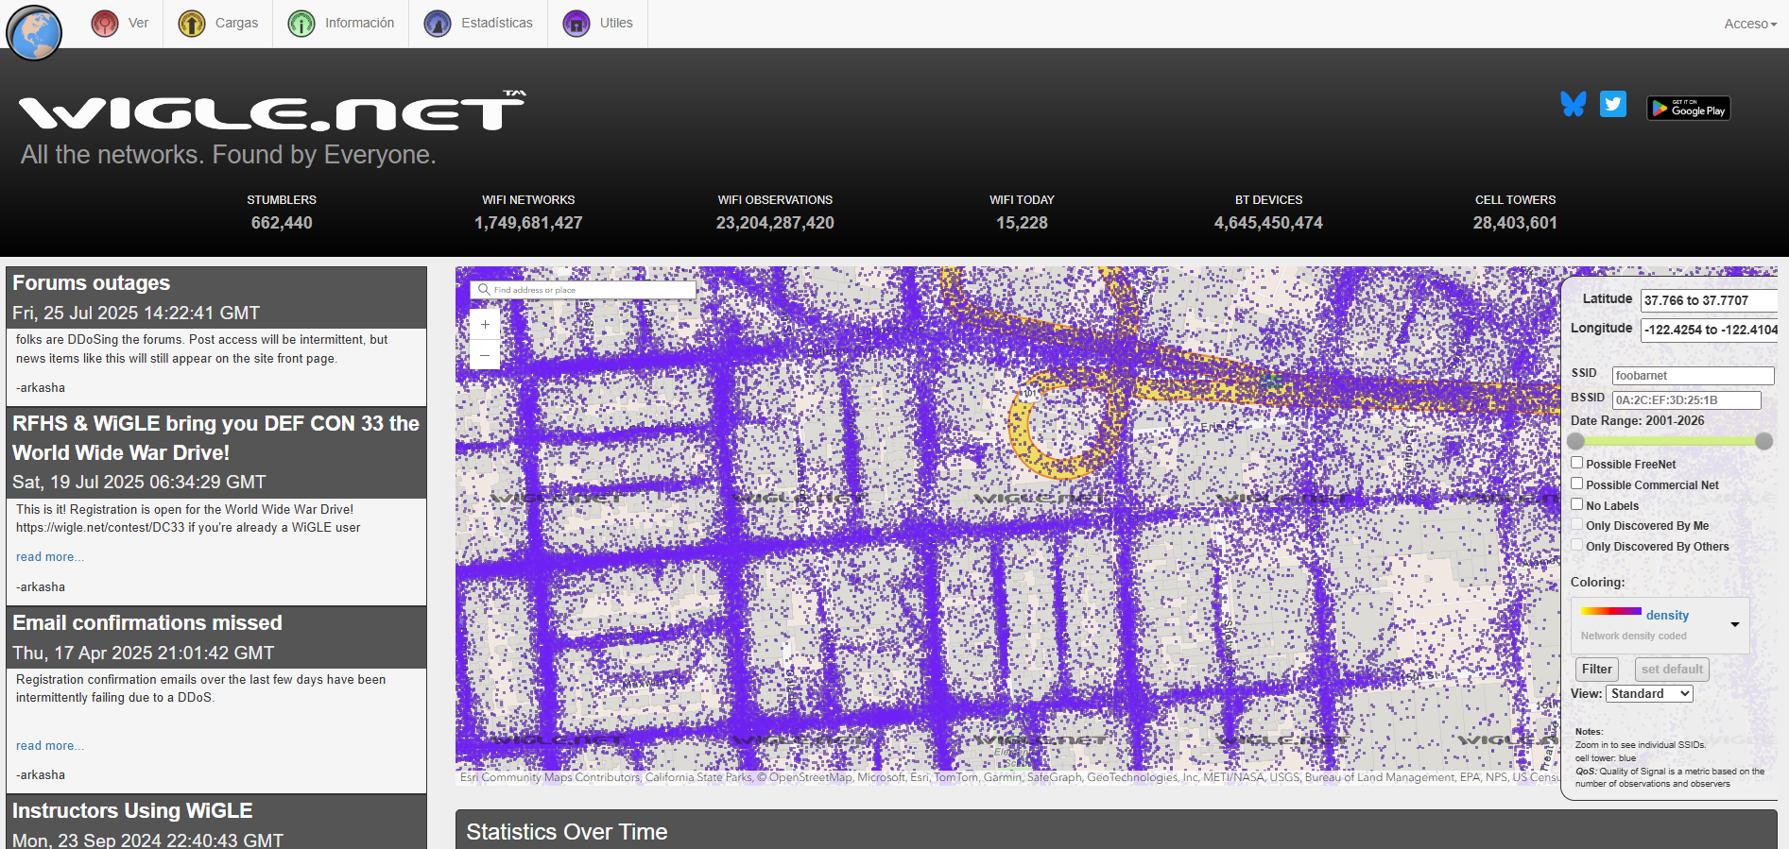Toggle Possible FreeNet checkbox
Viewport: 1789px width, 849px height.
(1577, 463)
